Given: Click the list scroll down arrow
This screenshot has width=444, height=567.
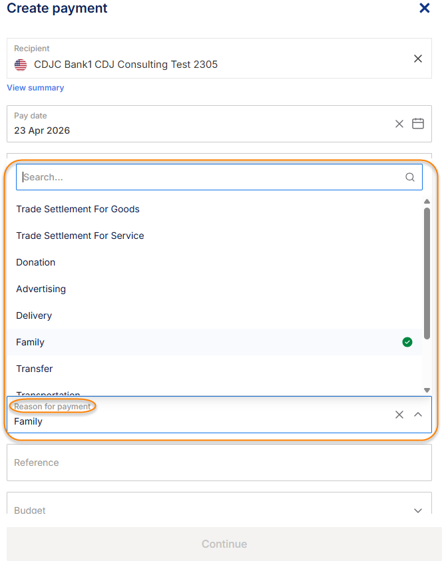Looking at the screenshot, I should [427, 390].
